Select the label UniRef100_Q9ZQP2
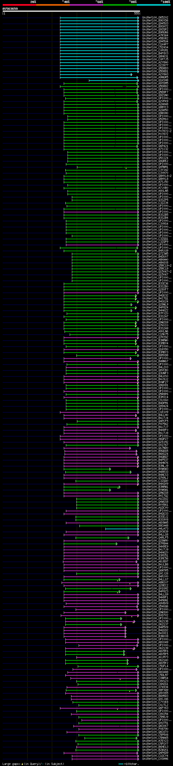The width and height of the screenshot is (173, 766). tap(155, 29)
